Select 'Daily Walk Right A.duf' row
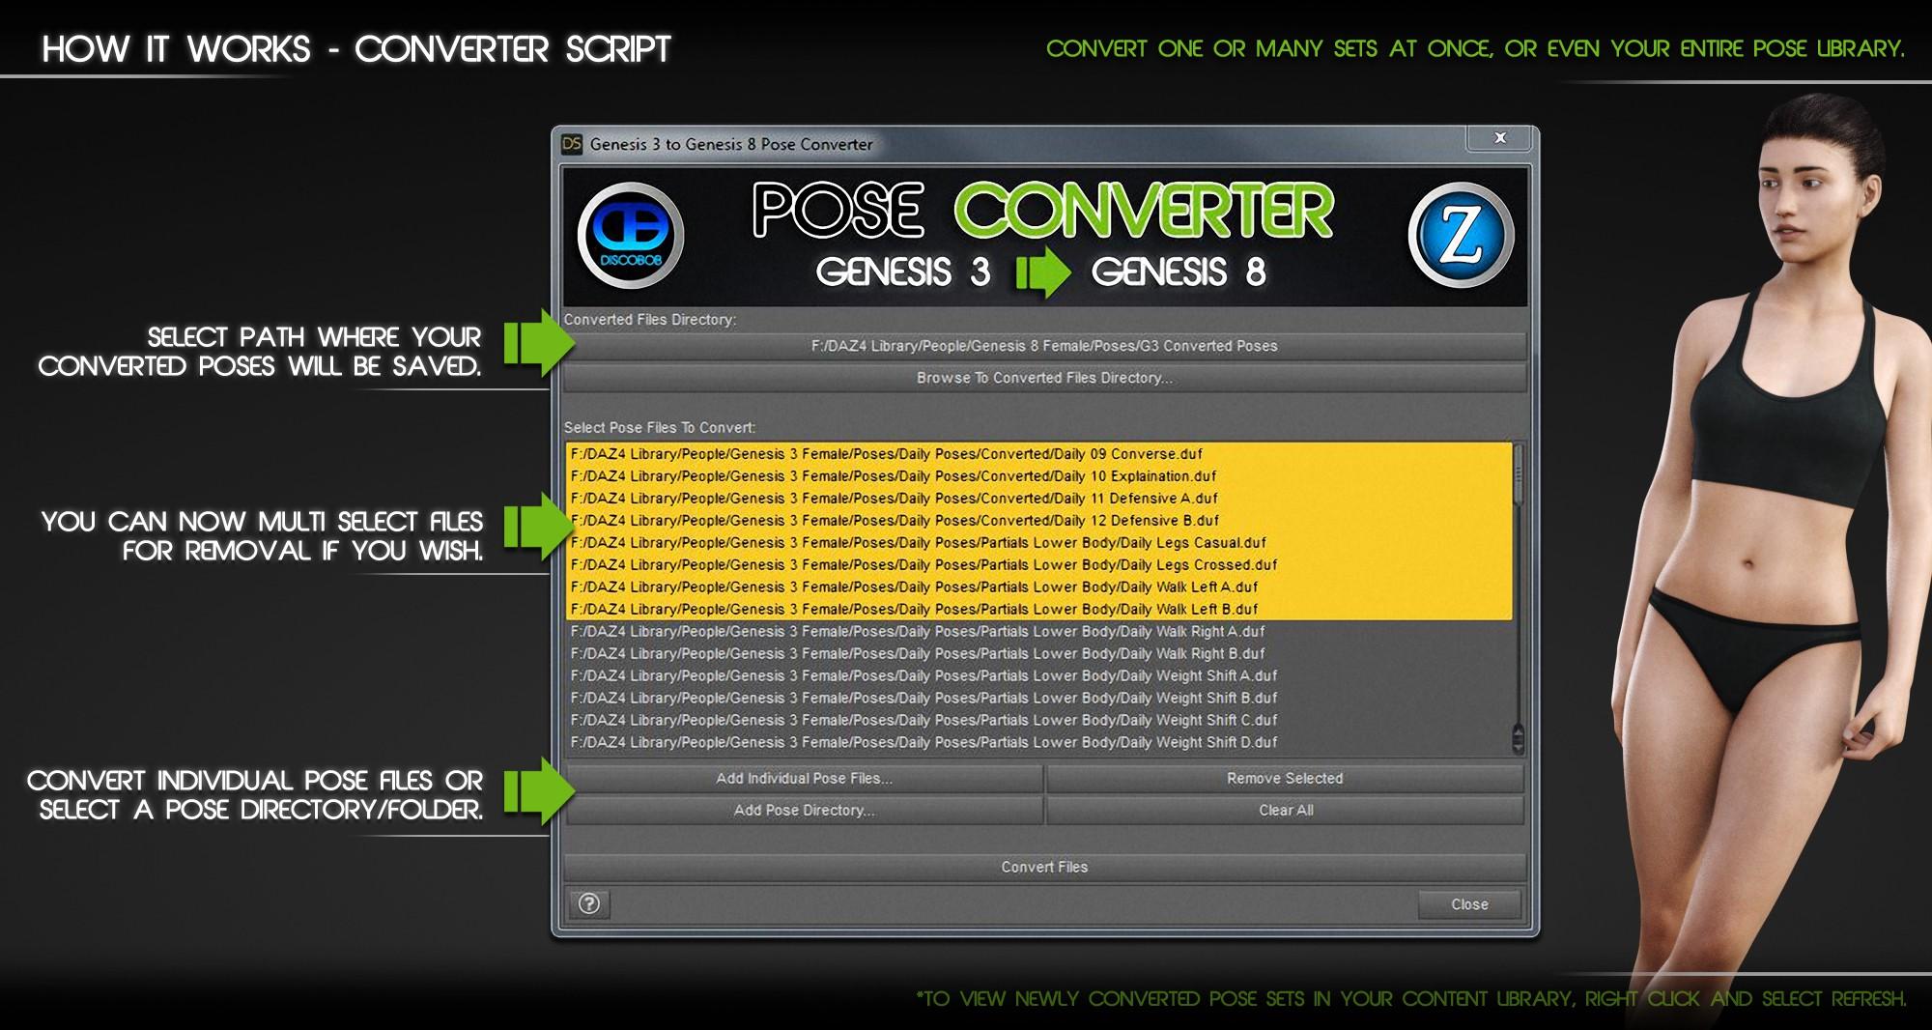 click(x=1039, y=632)
